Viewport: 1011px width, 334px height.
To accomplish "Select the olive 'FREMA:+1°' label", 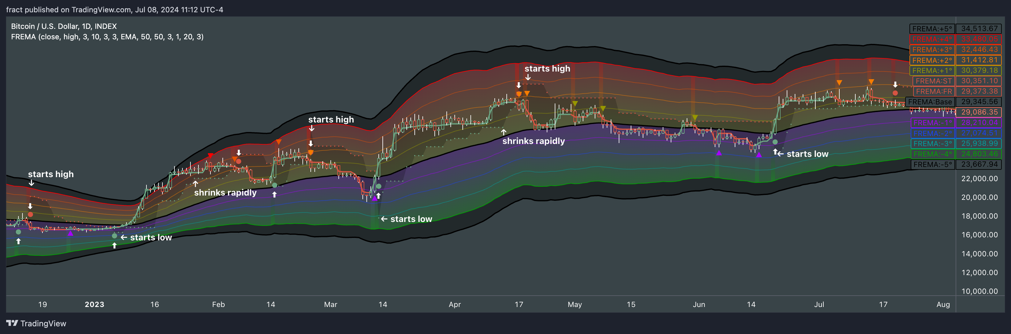I will point(932,71).
